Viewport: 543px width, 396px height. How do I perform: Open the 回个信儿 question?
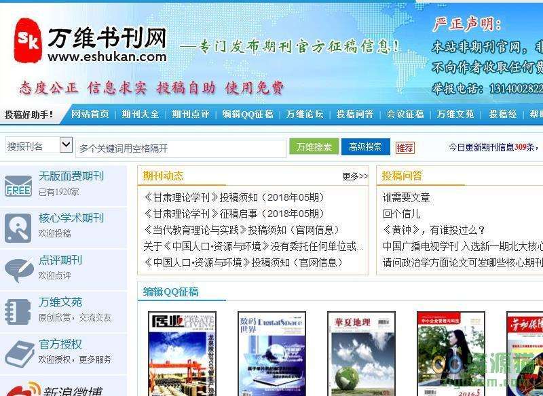(x=401, y=214)
